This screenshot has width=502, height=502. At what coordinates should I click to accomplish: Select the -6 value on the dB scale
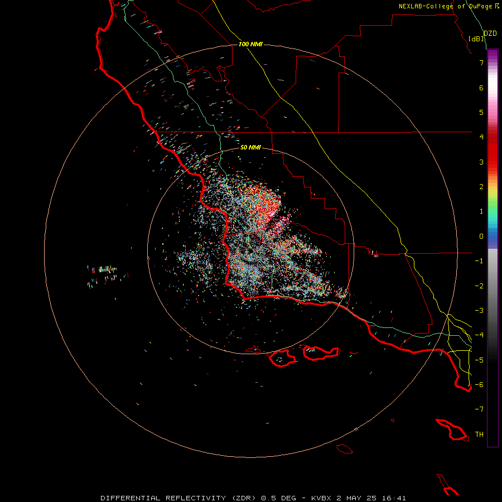coord(479,385)
